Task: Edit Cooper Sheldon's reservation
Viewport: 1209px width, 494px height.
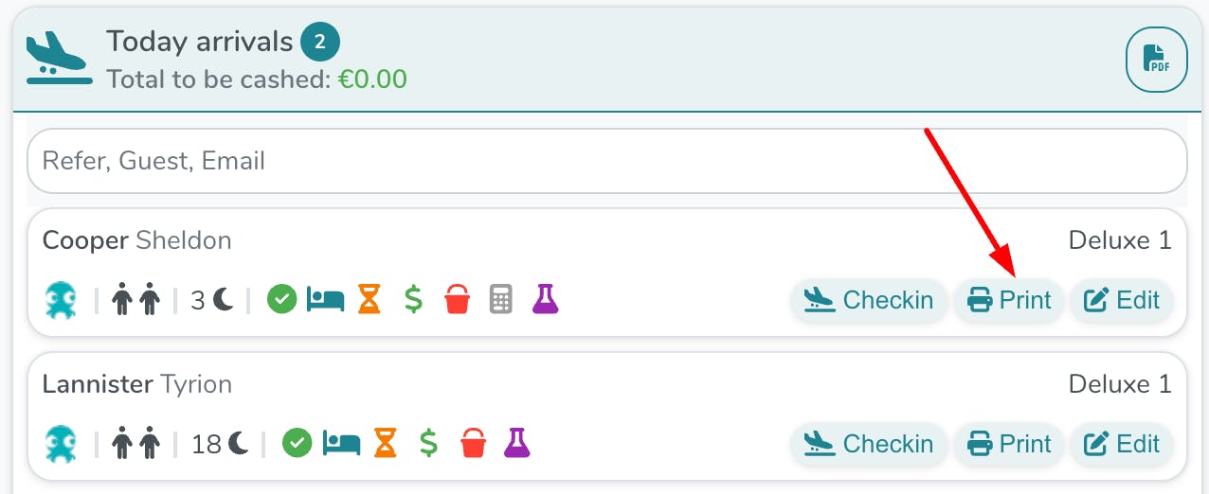Action: [1123, 301]
